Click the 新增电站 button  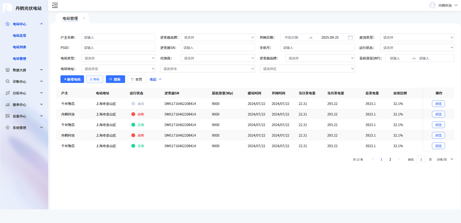click(x=72, y=79)
